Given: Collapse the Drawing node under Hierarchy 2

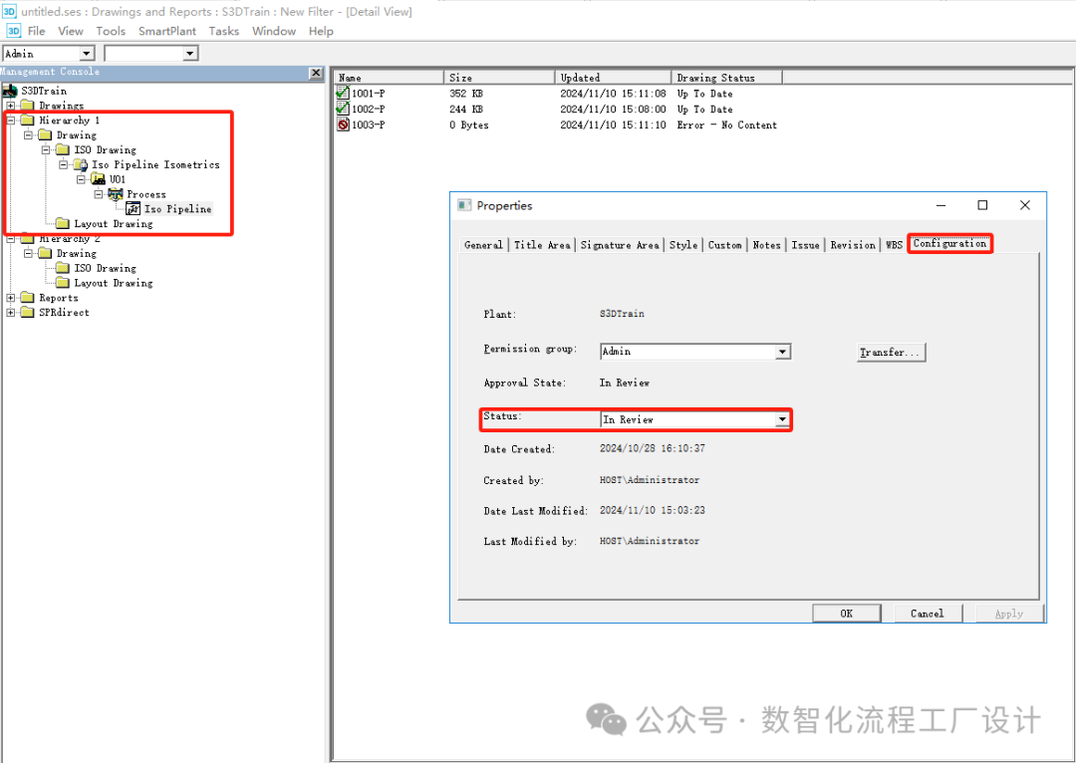Looking at the screenshot, I should point(28,253).
